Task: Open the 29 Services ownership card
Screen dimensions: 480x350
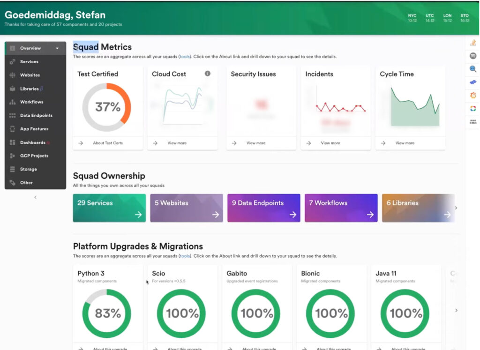Action: pos(109,208)
